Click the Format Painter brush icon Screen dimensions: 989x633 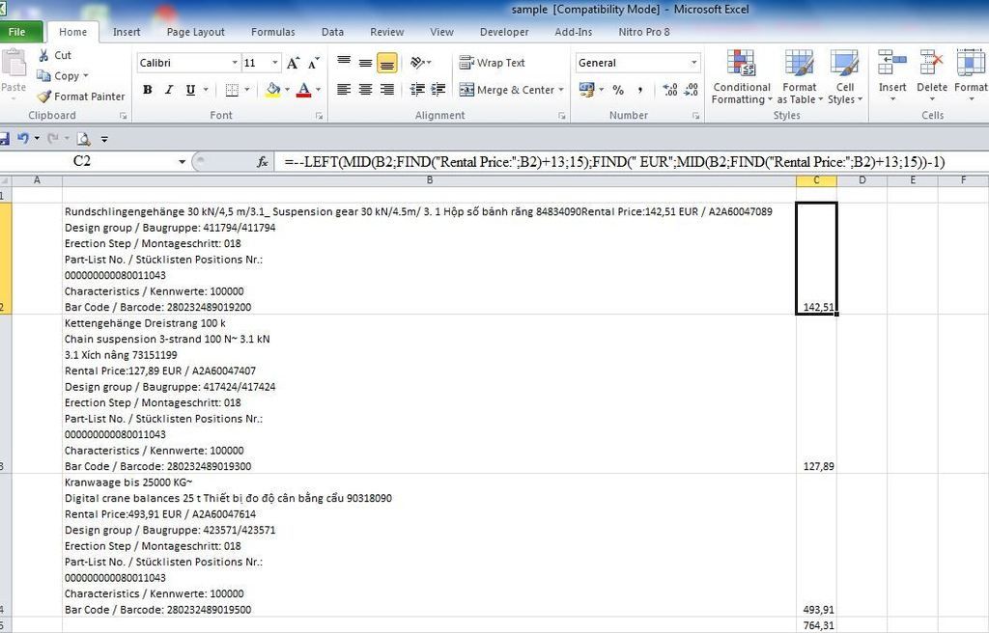click(44, 96)
